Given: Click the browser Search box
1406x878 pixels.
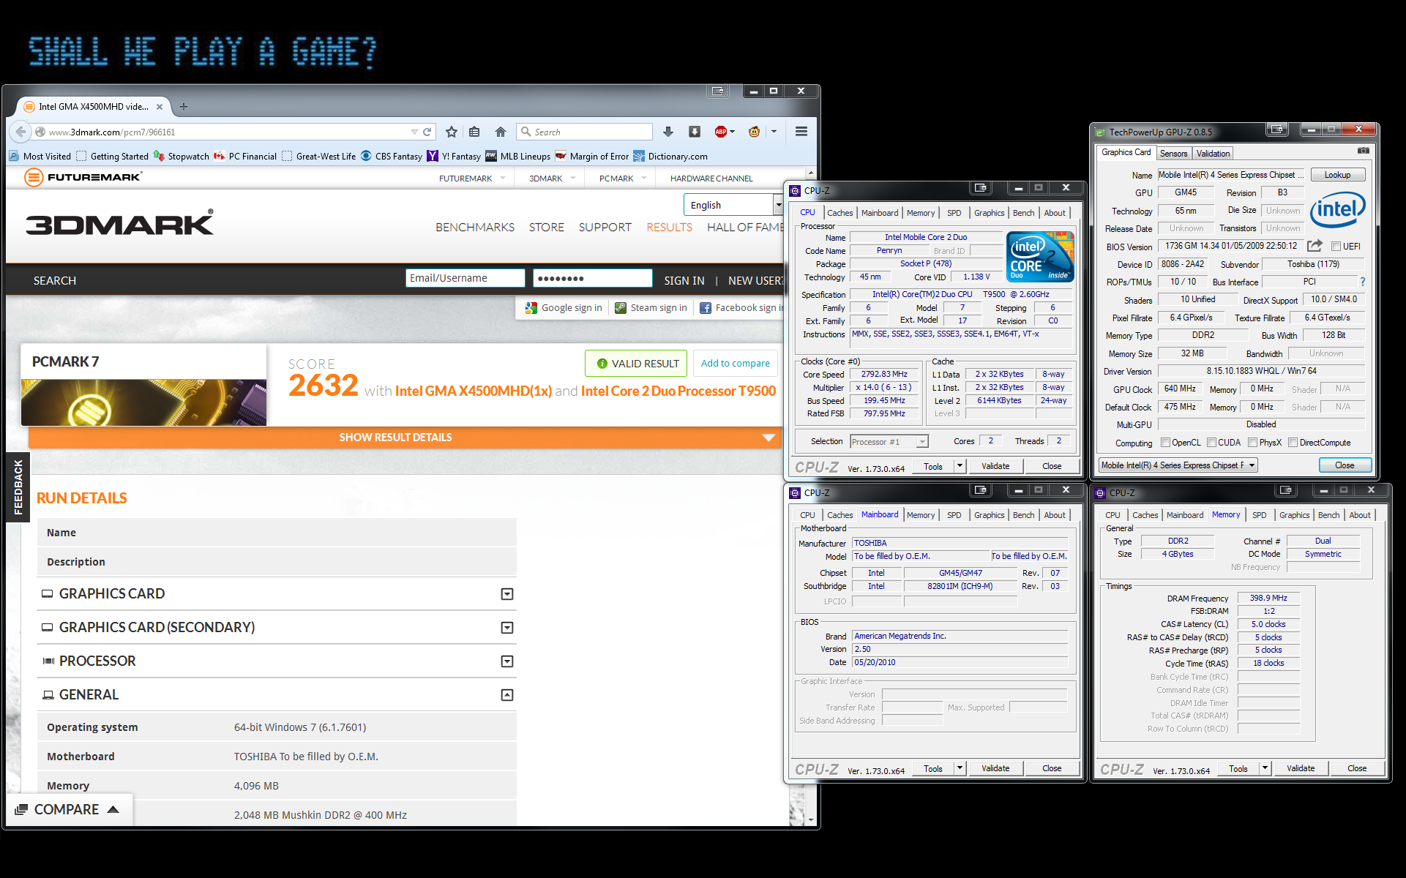Looking at the screenshot, I should [584, 132].
